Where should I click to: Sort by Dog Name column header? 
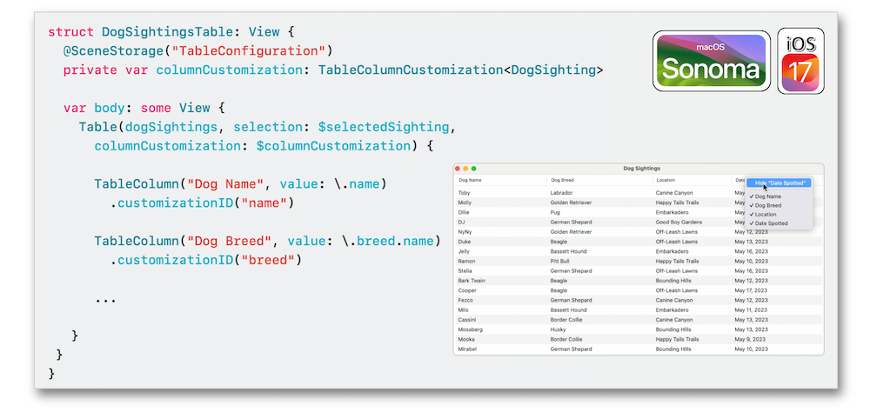point(470,180)
